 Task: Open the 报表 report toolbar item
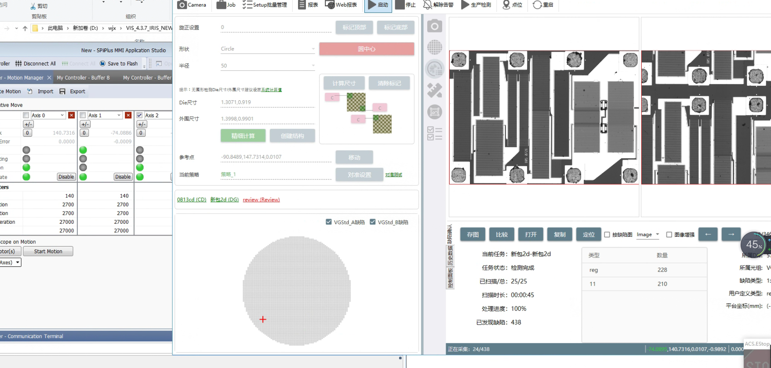(308, 5)
